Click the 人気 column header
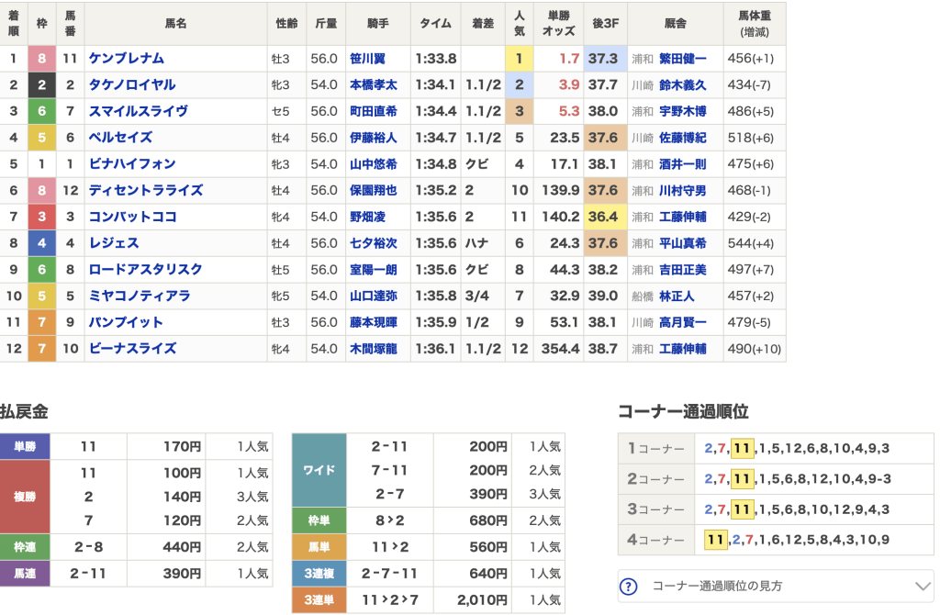 coord(520,23)
